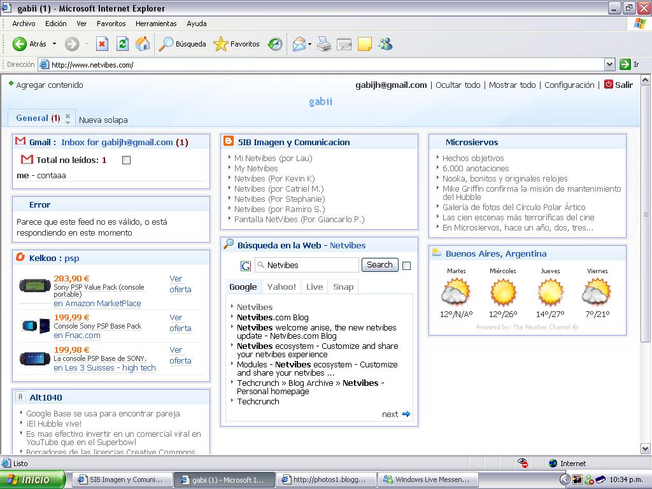652x489 pixels.
Task: Click the Mail envelope toolbar icon
Action: 299,44
